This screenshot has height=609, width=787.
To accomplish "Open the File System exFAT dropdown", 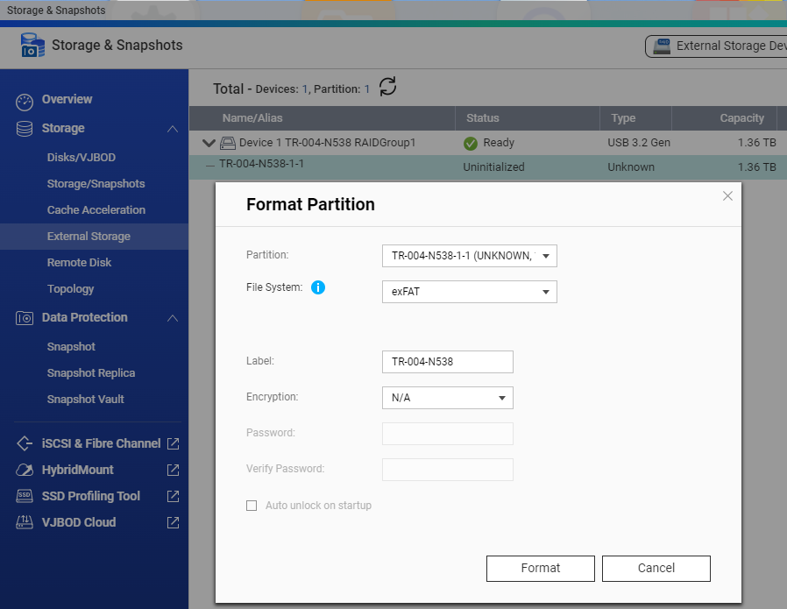I will 469,292.
